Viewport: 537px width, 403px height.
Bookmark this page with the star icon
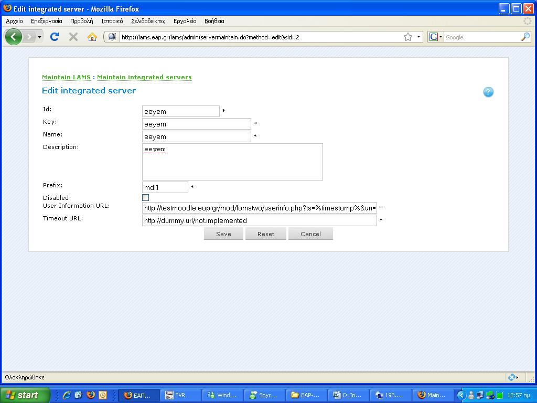407,37
